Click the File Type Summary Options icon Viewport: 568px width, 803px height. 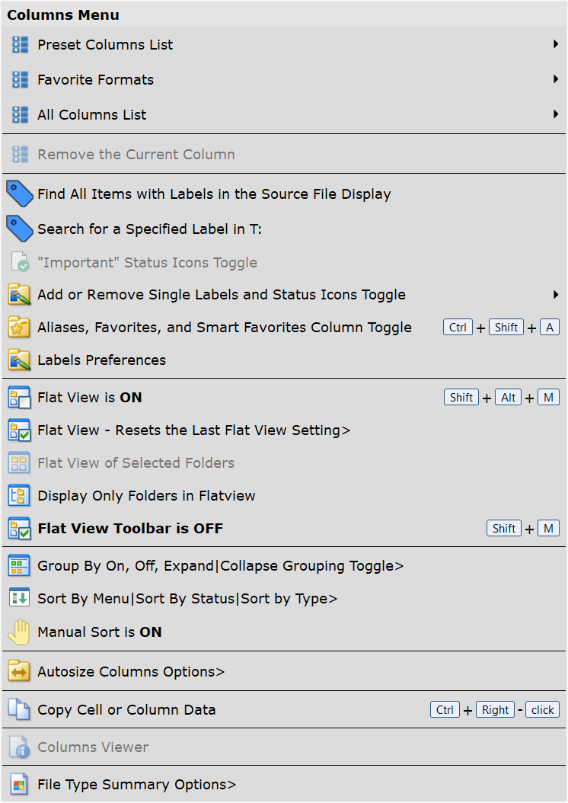20,785
